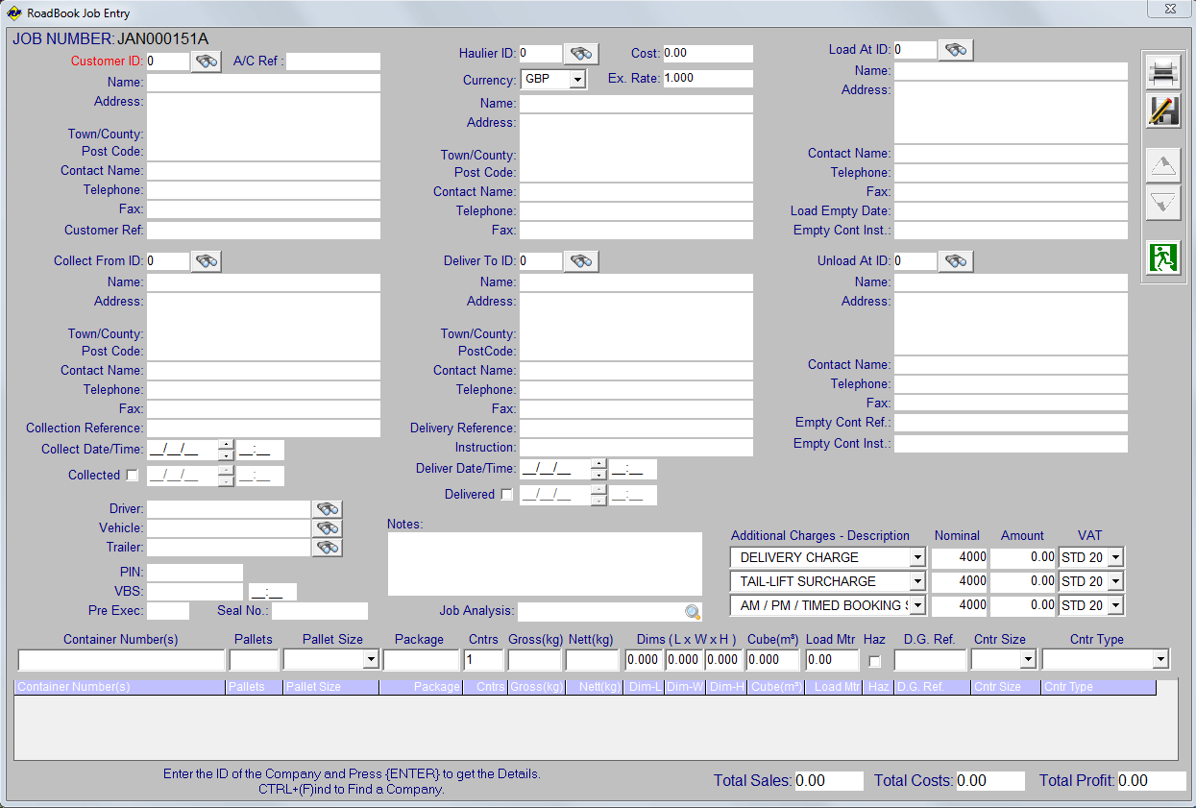Viewport: 1196px width, 808px height.
Task: Increase Collect Date with spinner up arrow
Action: pyautogui.click(x=226, y=445)
